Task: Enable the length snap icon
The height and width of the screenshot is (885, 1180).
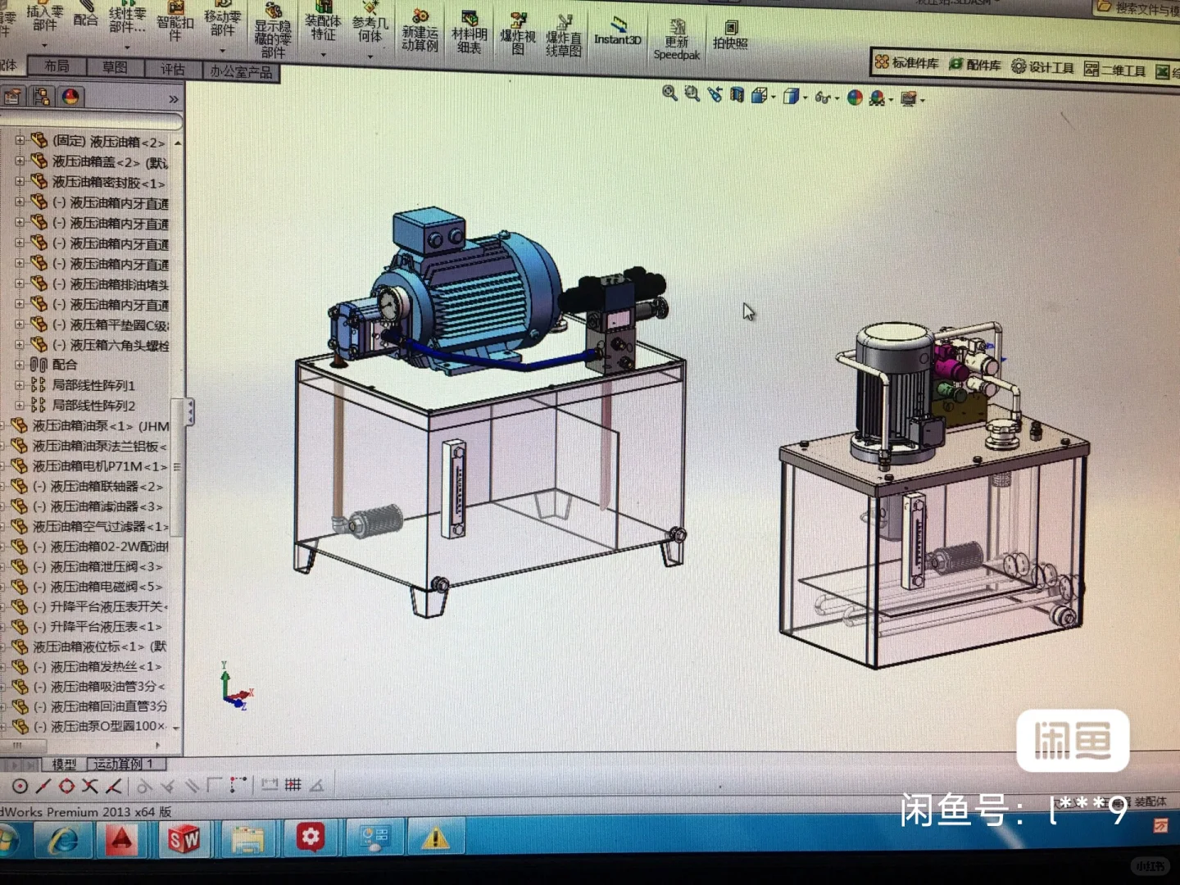Action: 269,785
